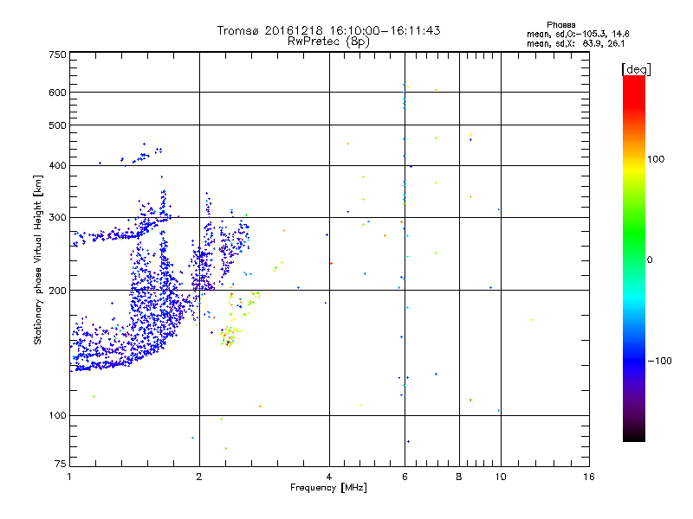Viewport: 693px width, 519px height.
Task: Click the y-axis label '400'
Action: tap(57, 166)
